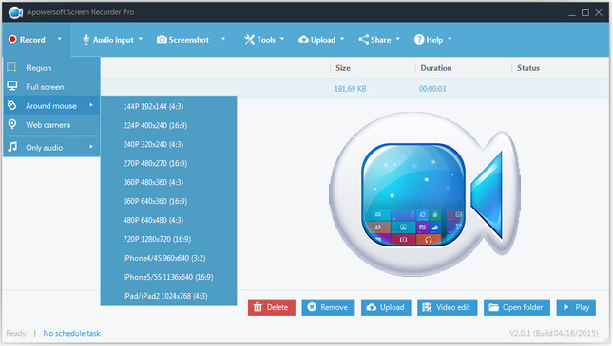613x346 pixels.
Task: Click the Only audio music note icon
Action: coord(12,147)
